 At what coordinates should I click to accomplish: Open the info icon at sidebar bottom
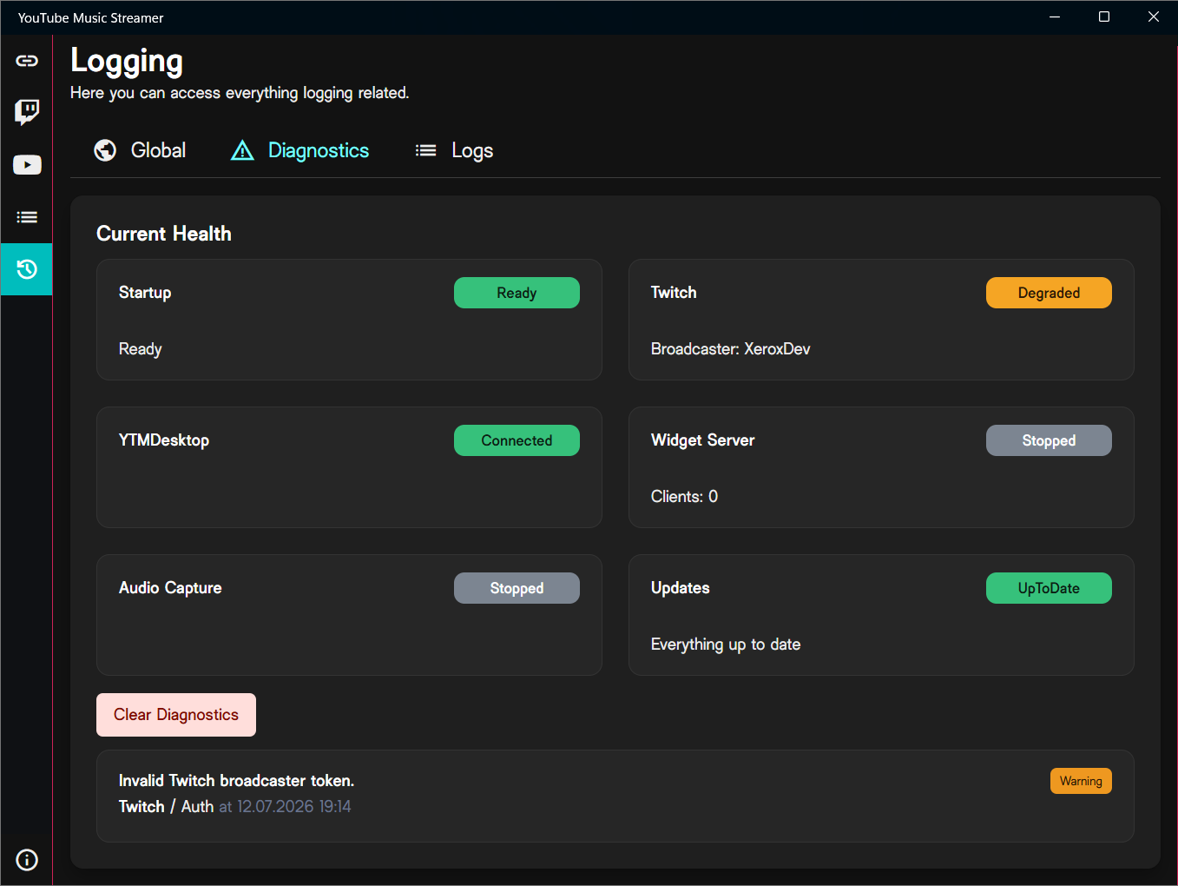tap(27, 860)
